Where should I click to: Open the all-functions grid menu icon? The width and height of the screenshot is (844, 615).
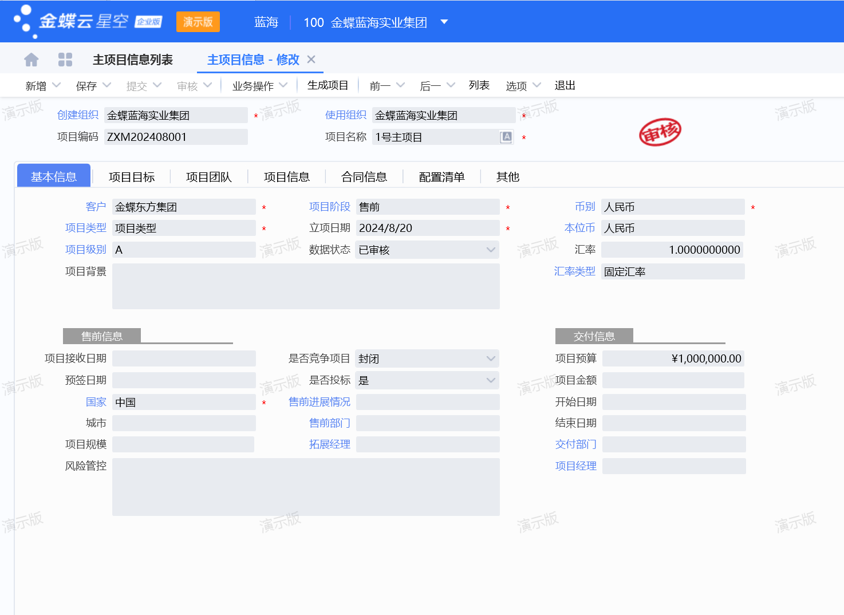(x=65, y=60)
